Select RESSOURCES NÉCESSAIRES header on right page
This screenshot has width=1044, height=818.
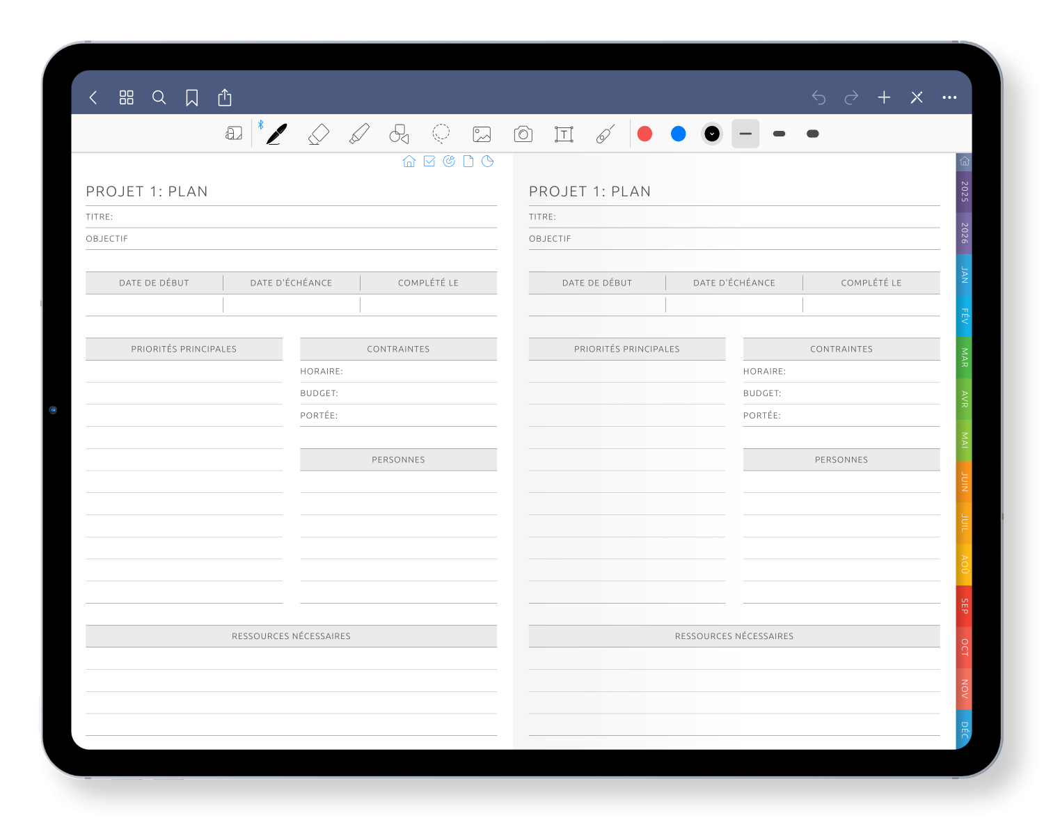734,636
